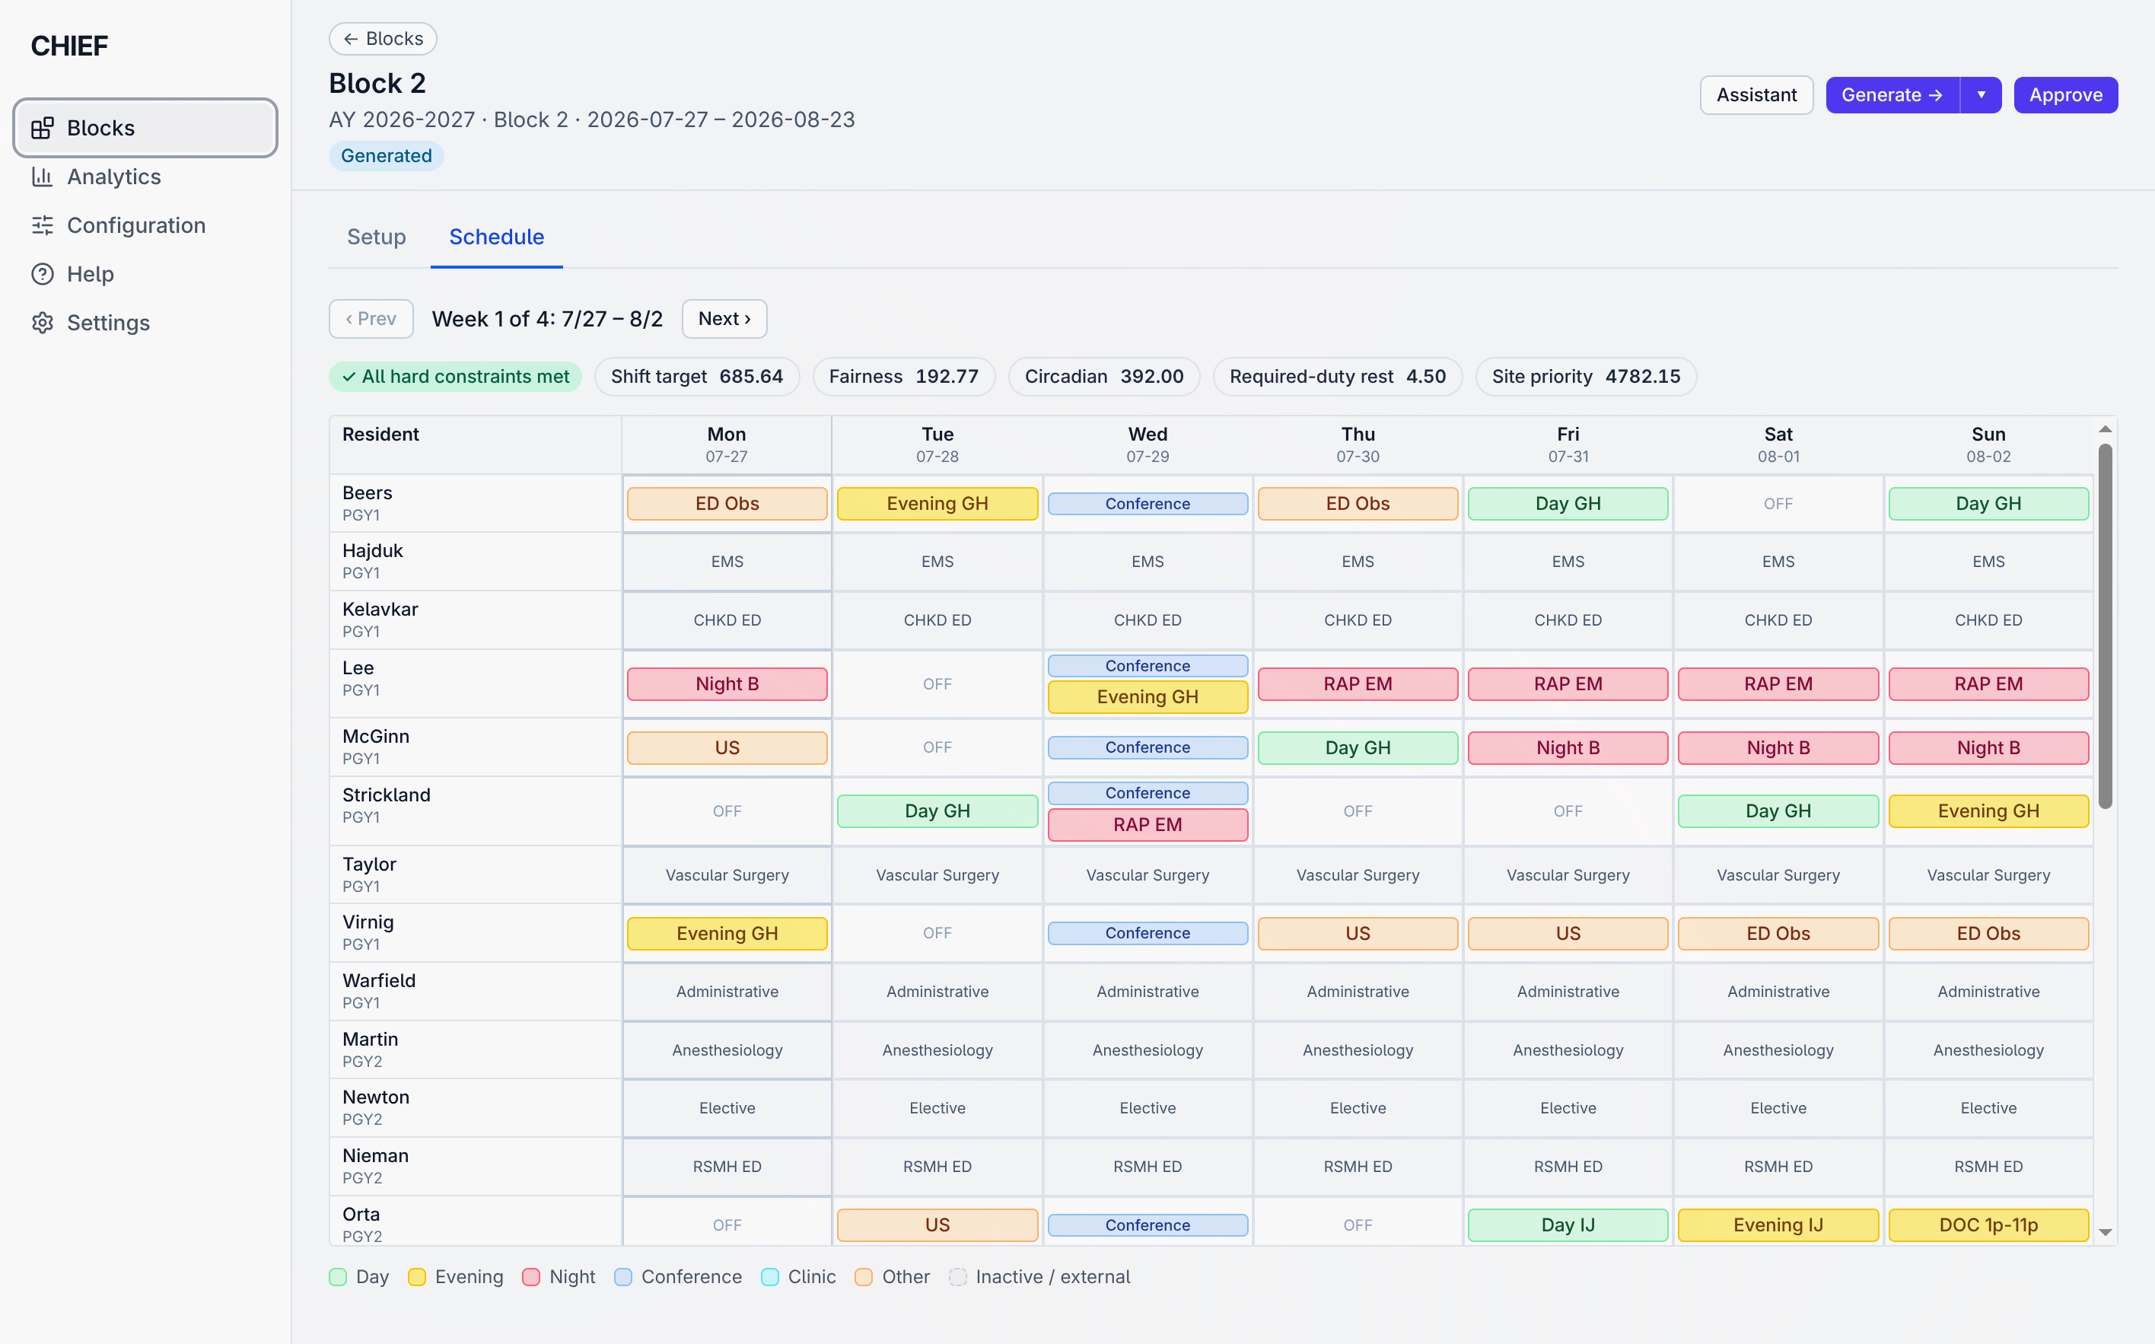The height and width of the screenshot is (1344, 2155).
Task: Select Orta's Saturday Evening IJ shift
Action: [1778, 1226]
